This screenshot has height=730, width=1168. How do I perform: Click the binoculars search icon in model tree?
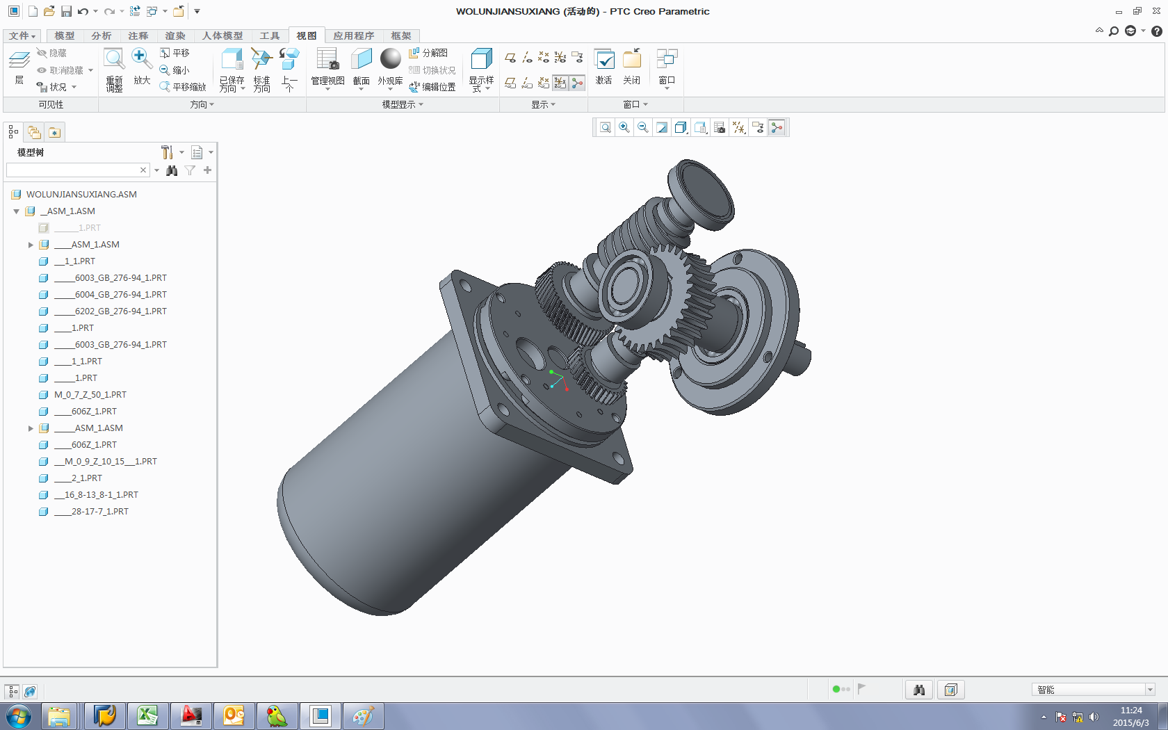[x=172, y=170]
